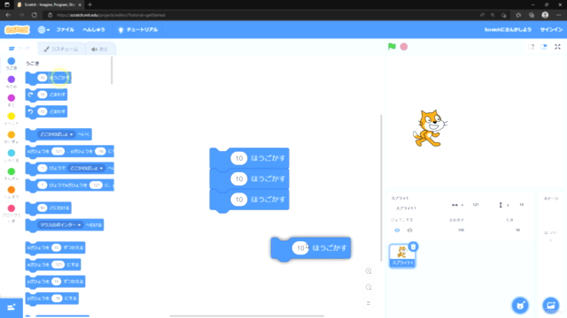Click Scratchにさんかしよう link
The height and width of the screenshot is (318, 567).
(x=508, y=29)
